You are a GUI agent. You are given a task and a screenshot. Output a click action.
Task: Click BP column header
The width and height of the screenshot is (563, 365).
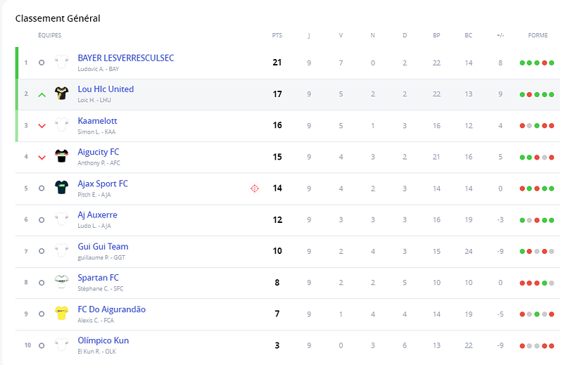click(x=436, y=35)
